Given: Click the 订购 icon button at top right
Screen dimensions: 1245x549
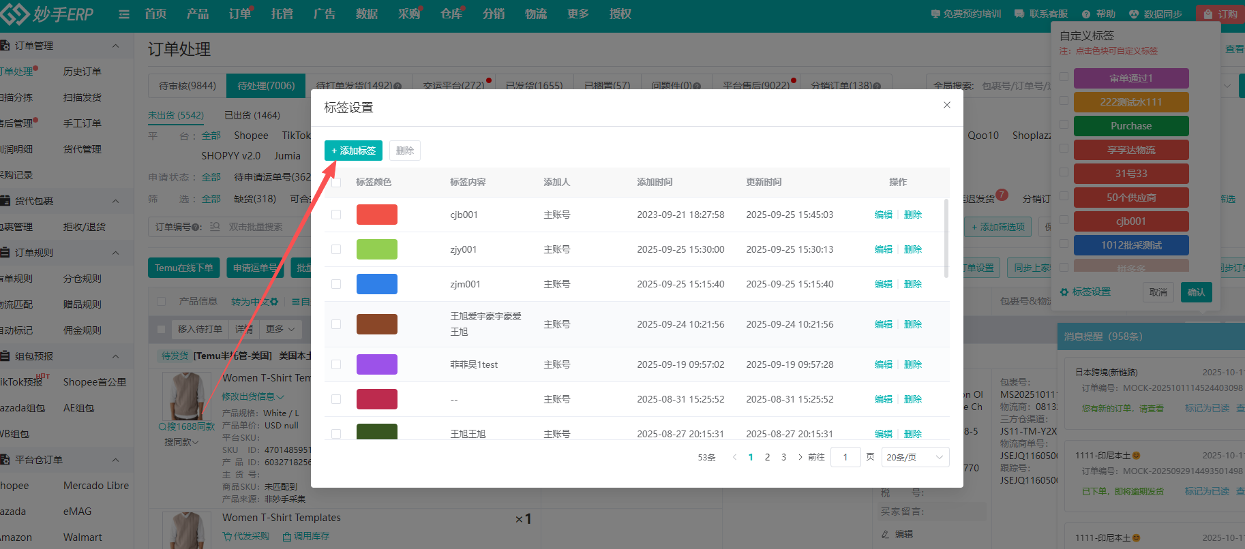Looking at the screenshot, I should 1208,14.
